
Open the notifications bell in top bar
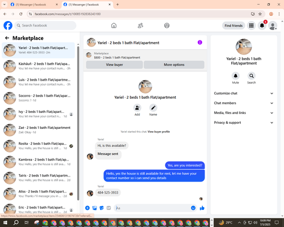pos(262,26)
